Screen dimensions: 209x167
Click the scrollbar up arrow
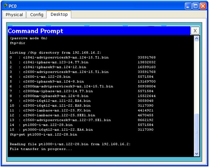(197, 39)
